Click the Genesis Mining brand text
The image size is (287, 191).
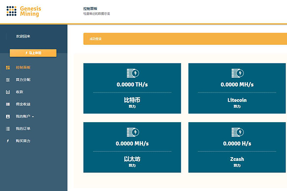31,11
